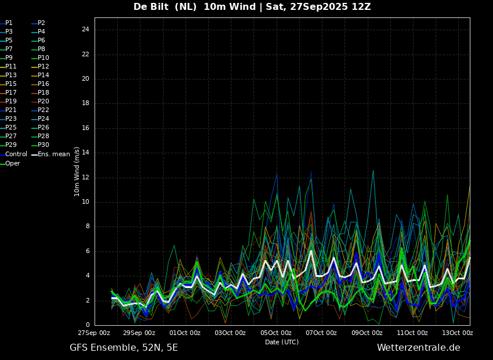Click the 09Oct 00z x-axis label
Viewport: 493px width, 360px height.
[x=367, y=333]
